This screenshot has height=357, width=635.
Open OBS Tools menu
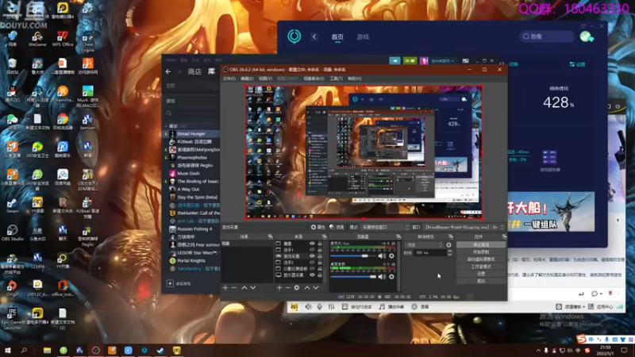point(336,79)
